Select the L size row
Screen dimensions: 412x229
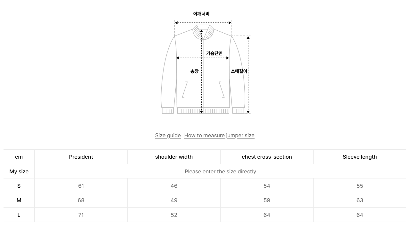point(19,215)
